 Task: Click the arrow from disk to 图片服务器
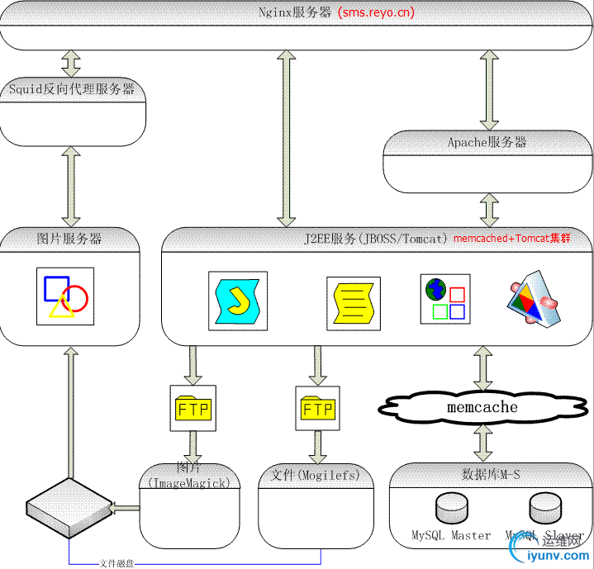click(71, 413)
